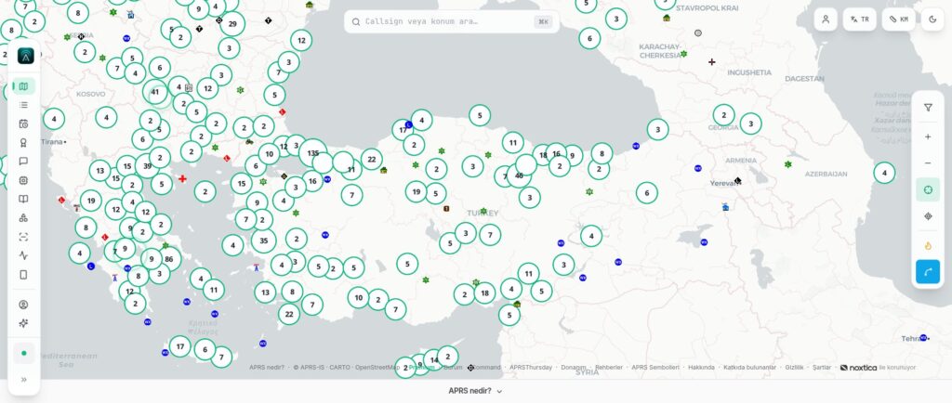
Task: Toggle the heatmap flame button
Action: tap(928, 245)
